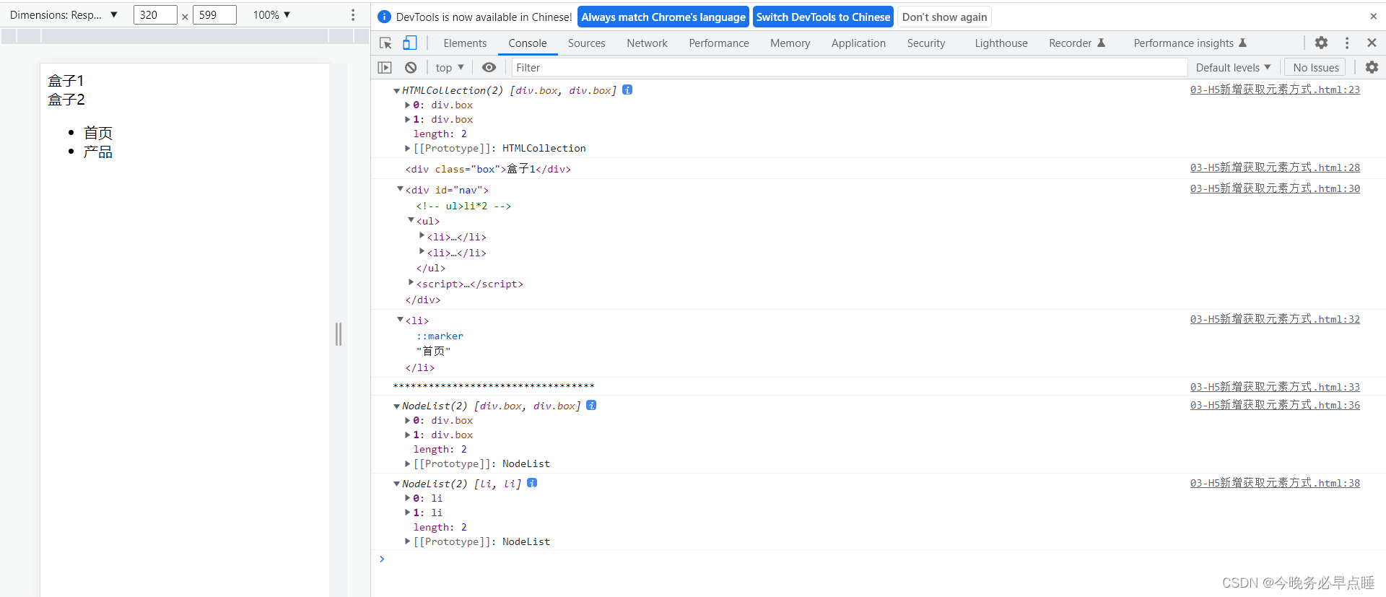Image resolution: width=1386 pixels, height=597 pixels.
Task: Collapse the ul node in console
Action: 411,220
